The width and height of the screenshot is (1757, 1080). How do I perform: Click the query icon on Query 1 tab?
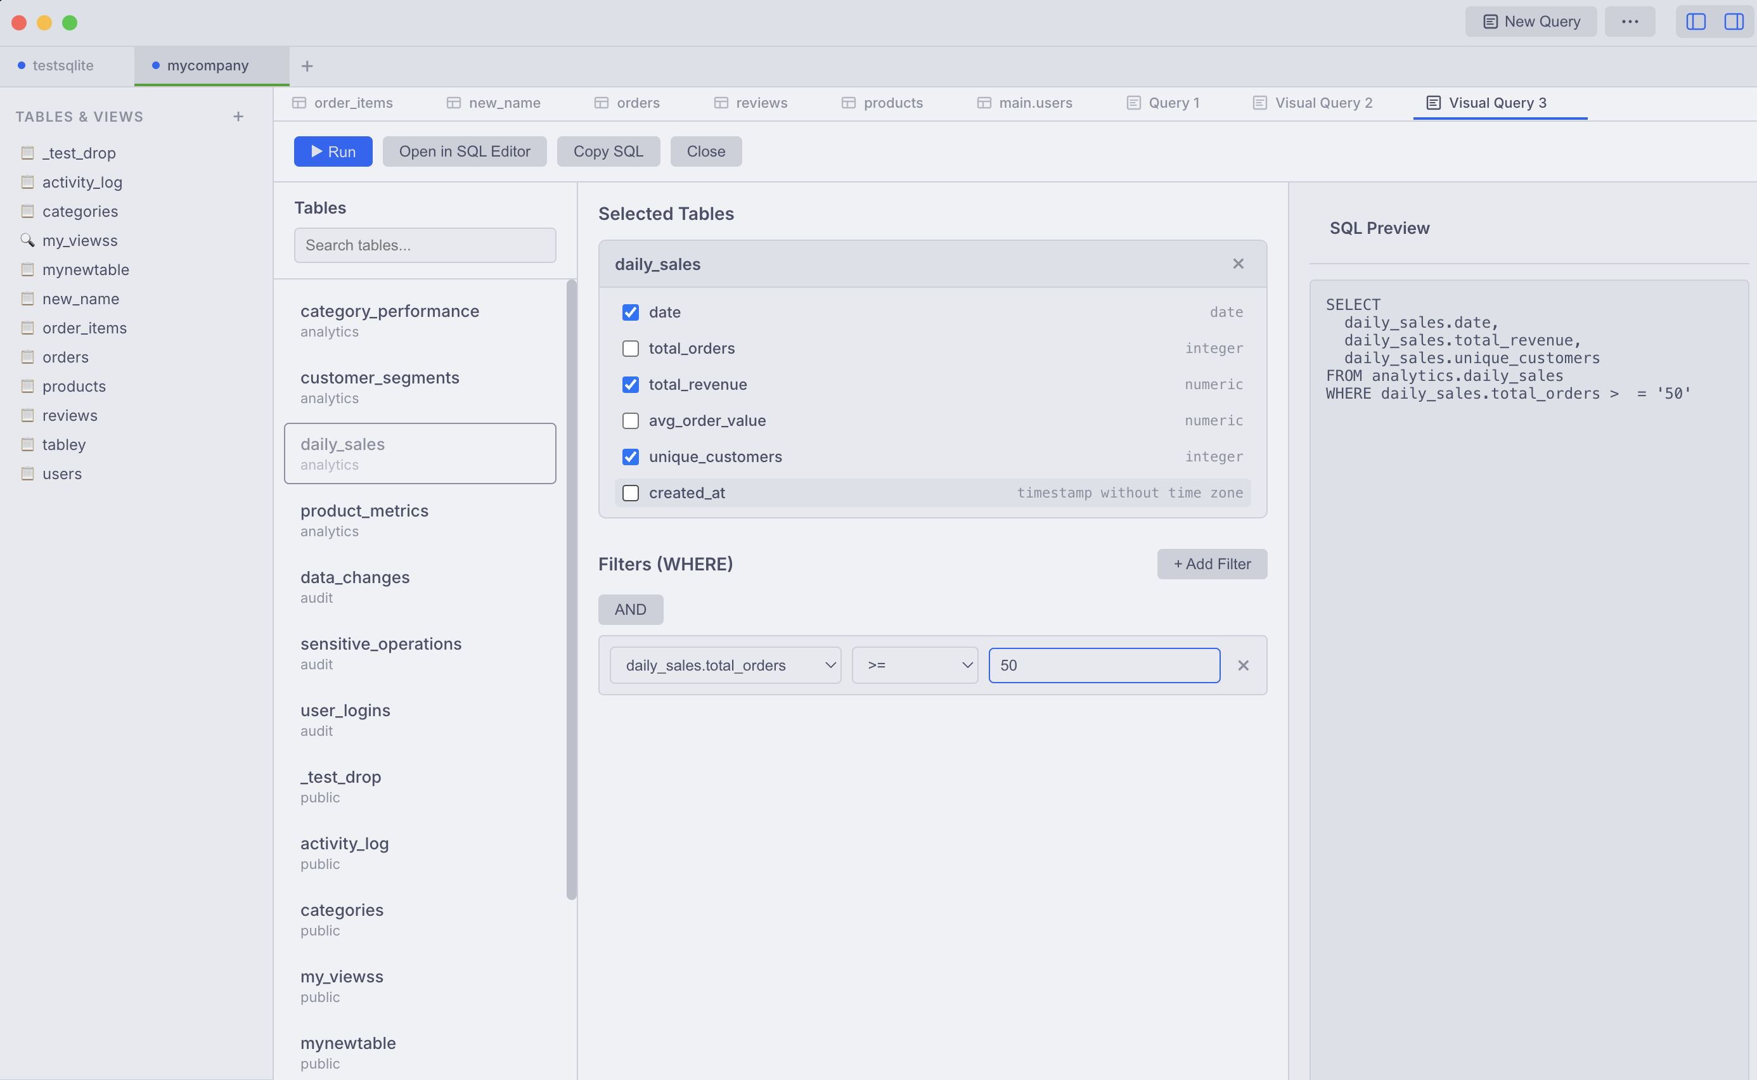tap(1133, 103)
